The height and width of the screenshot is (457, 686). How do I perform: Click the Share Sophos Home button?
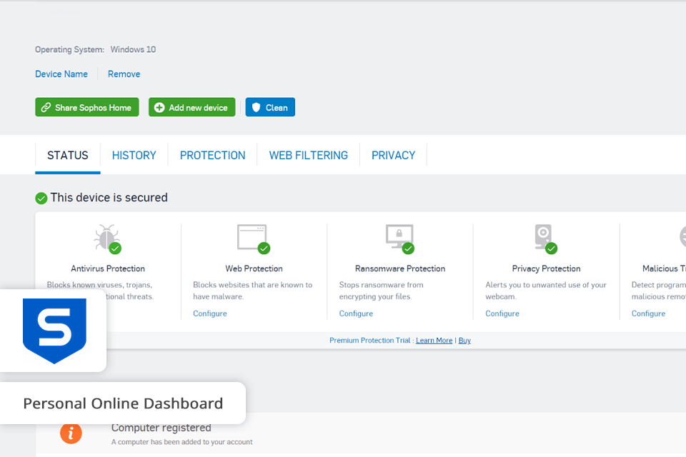[x=87, y=107]
